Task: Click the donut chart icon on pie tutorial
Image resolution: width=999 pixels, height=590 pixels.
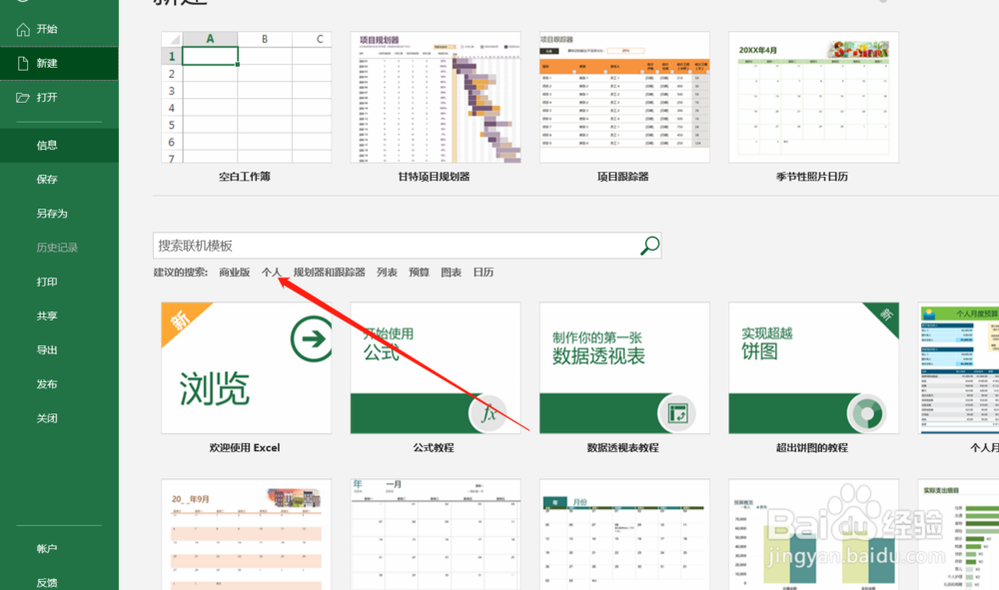Action: click(866, 413)
